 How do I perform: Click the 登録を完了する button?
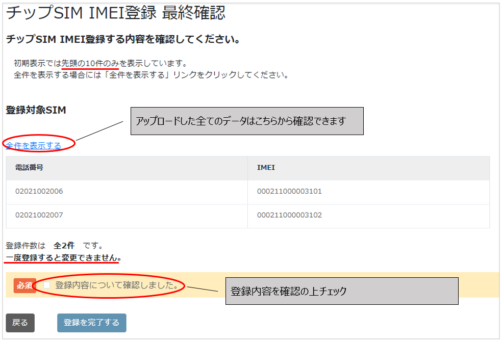(91, 323)
